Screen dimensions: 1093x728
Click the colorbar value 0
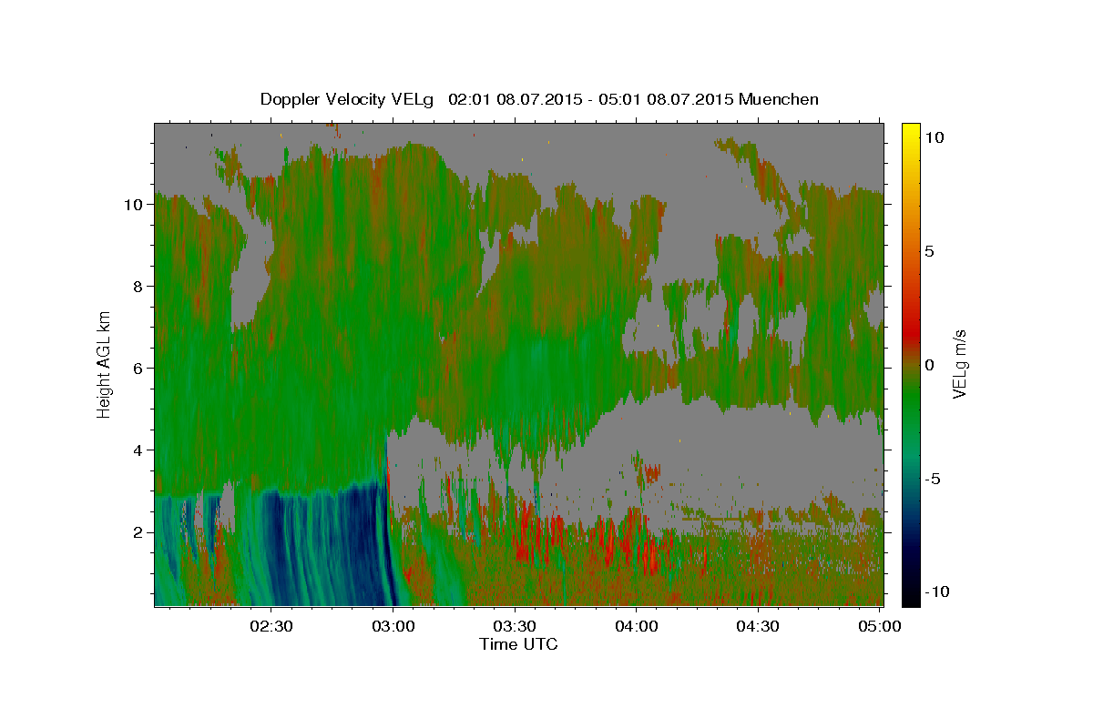coord(930,365)
